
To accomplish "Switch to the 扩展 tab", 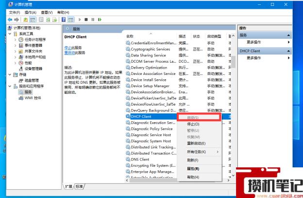I will [68, 187].
